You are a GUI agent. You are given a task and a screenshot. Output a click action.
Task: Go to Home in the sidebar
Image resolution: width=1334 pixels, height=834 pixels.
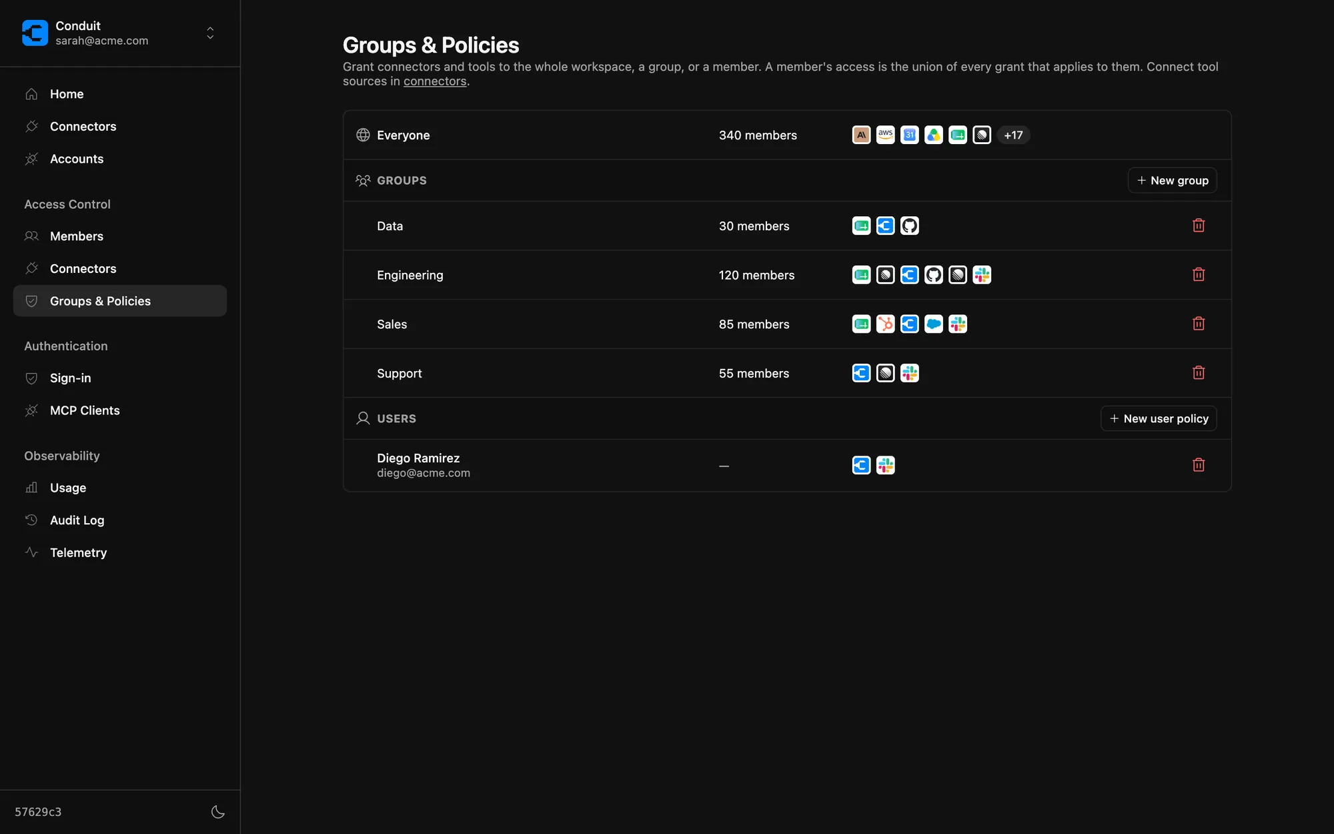[x=120, y=94]
